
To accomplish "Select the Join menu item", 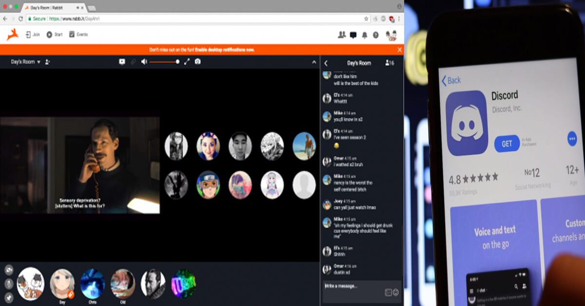I will [x=33, y=35].
